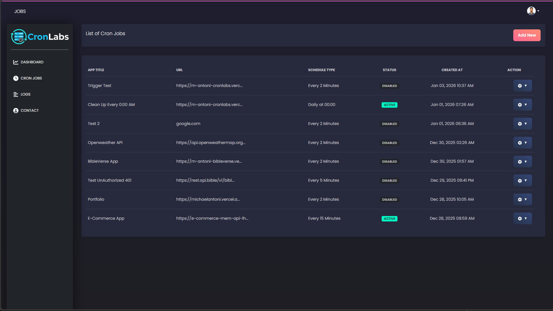Go to the Dashboard menu item
The height and width of the screenshot is (311, 553).
32,62
